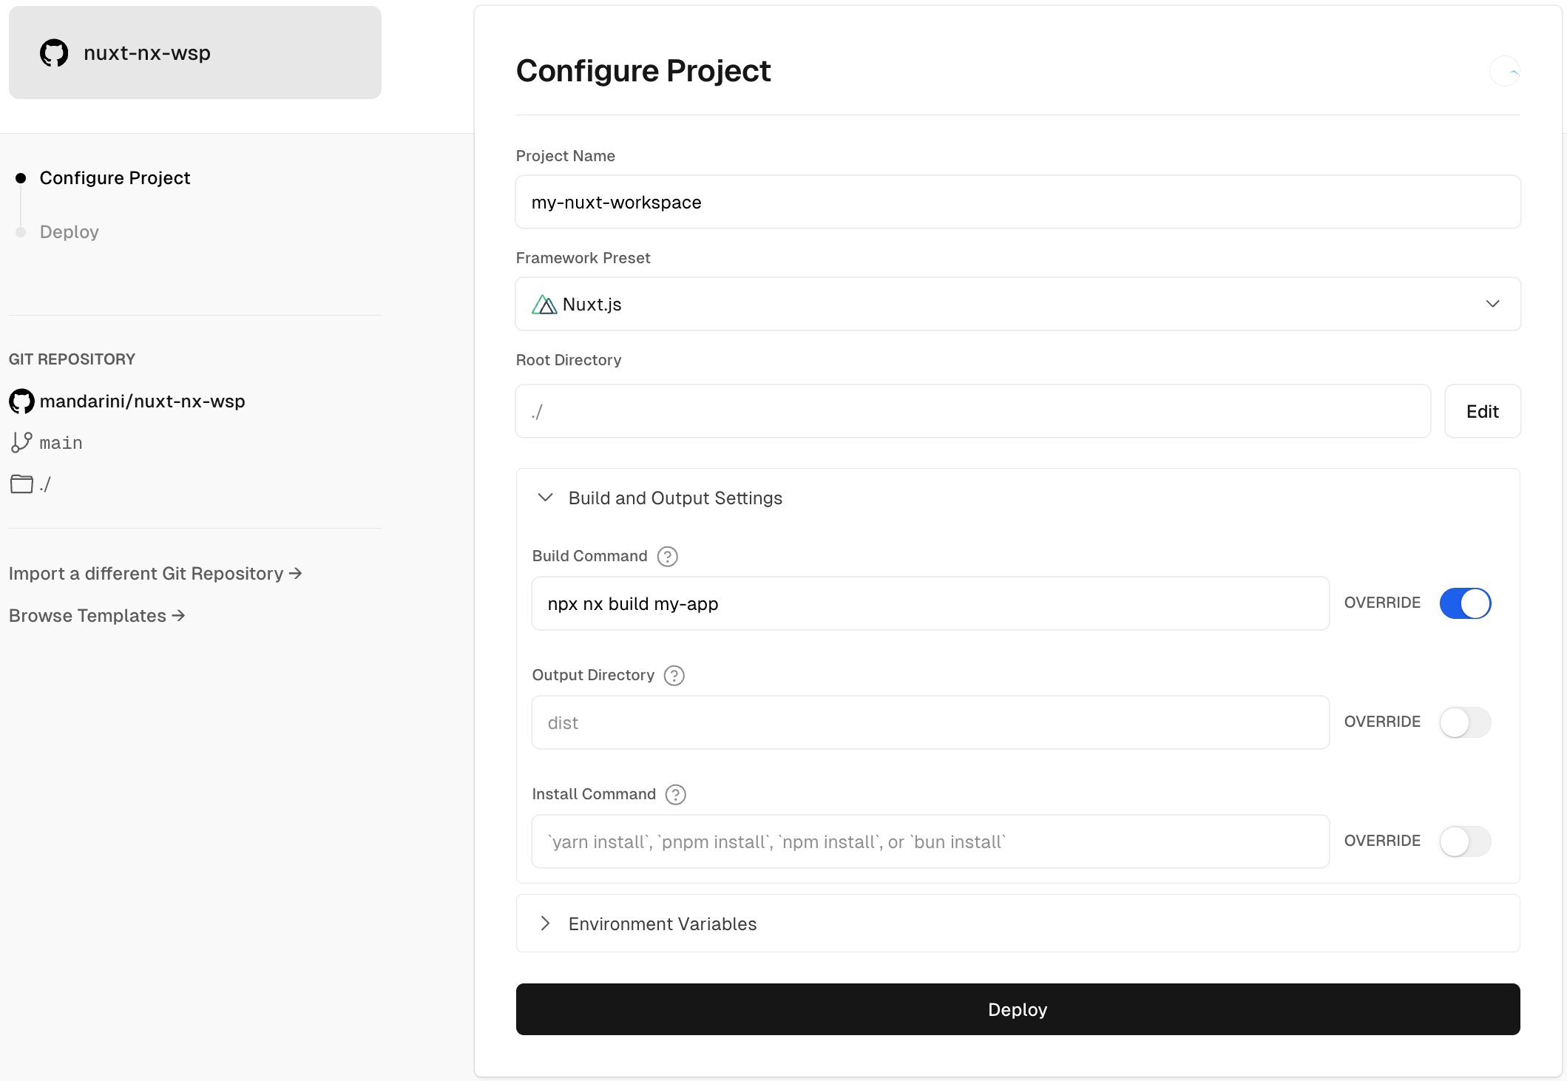Select the Deploy step in the sidebar
The width and height of the screenshot is (1567, 1081).
coord(69,231)
